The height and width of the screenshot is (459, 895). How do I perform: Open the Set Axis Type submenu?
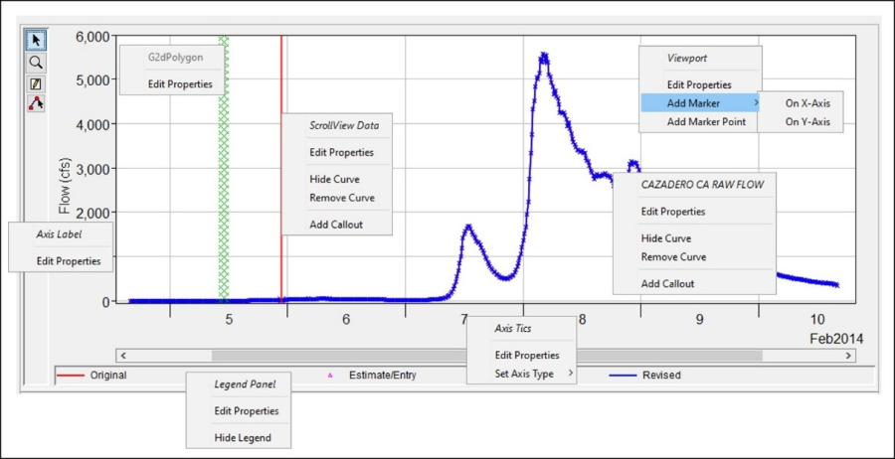(526, 374)
